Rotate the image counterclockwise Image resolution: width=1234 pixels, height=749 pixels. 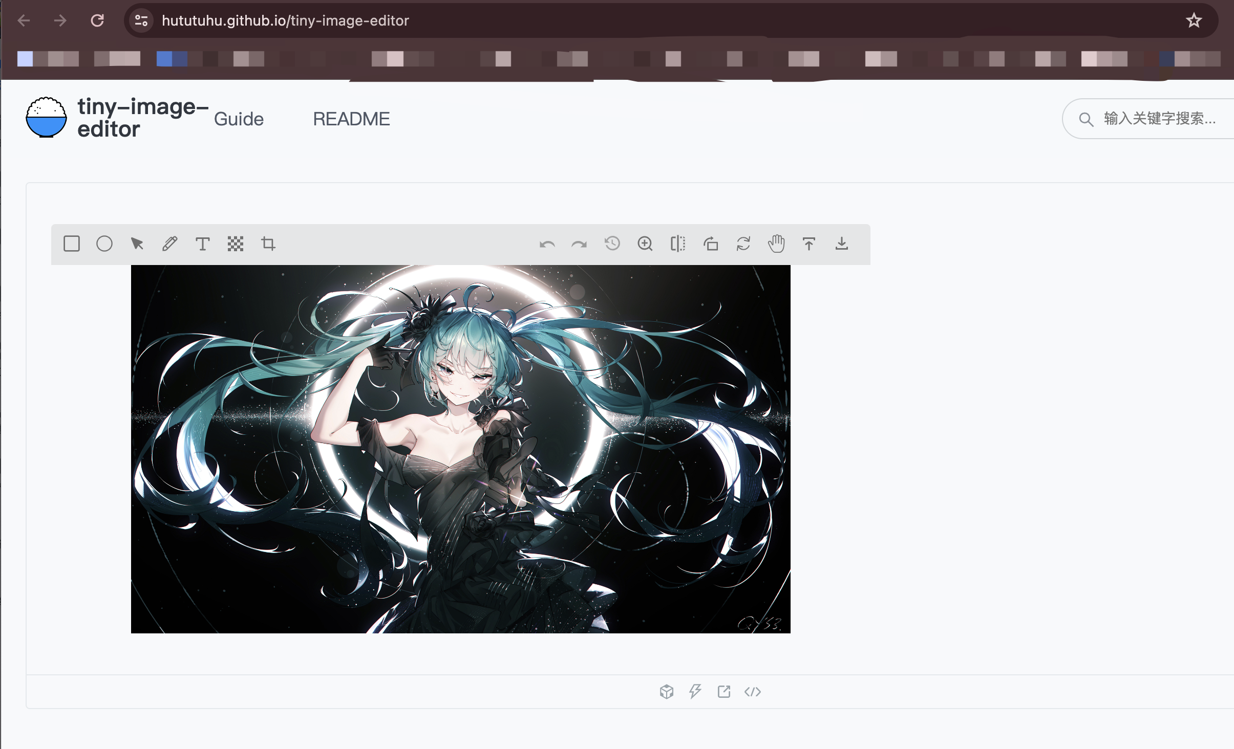pyautogui.click(x=711, y=244)
